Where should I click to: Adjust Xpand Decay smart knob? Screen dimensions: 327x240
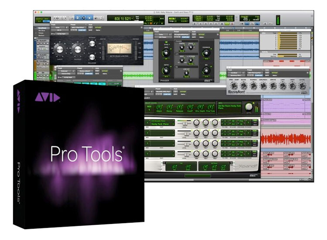pyautogui.click(x=169, y=107)
